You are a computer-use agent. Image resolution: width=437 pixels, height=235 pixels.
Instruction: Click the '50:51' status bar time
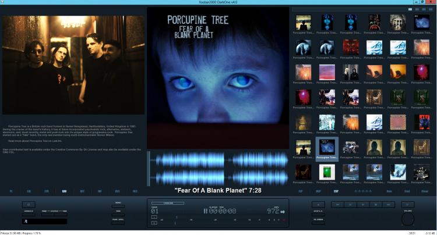coord(412,233)
